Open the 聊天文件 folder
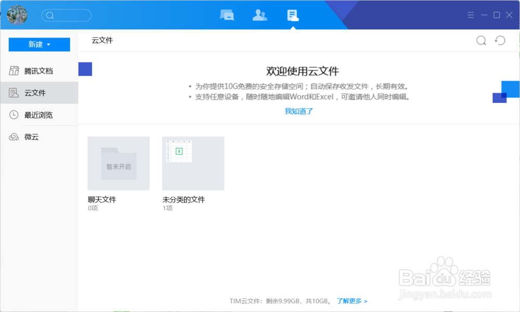520x312 pixels. [118, 163]
